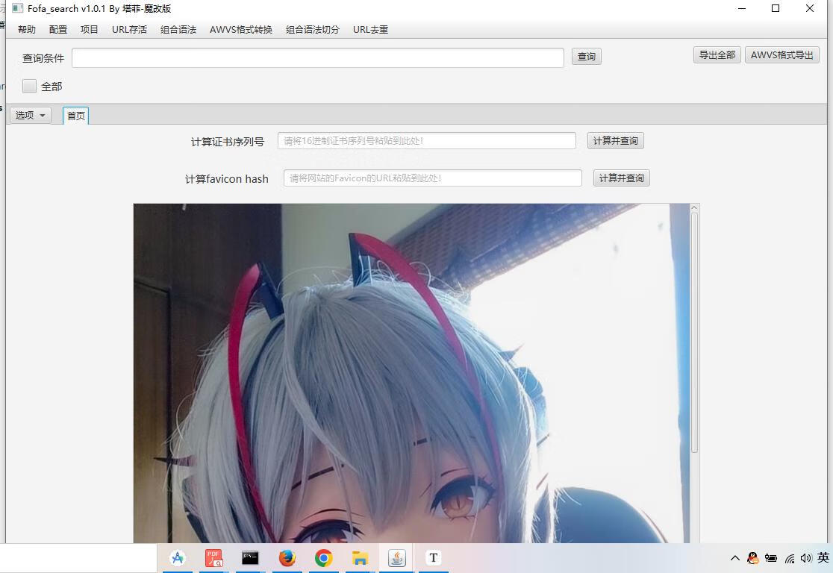Open the command prompt taskbar icon

tap(250, 557)
